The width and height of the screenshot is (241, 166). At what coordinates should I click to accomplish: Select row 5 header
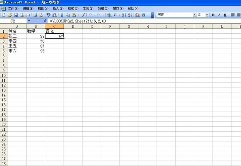click(x=3, y=51)
